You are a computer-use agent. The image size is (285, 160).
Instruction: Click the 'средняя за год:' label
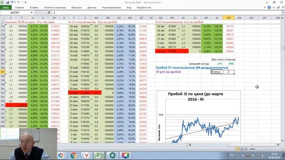click(199, 64)
